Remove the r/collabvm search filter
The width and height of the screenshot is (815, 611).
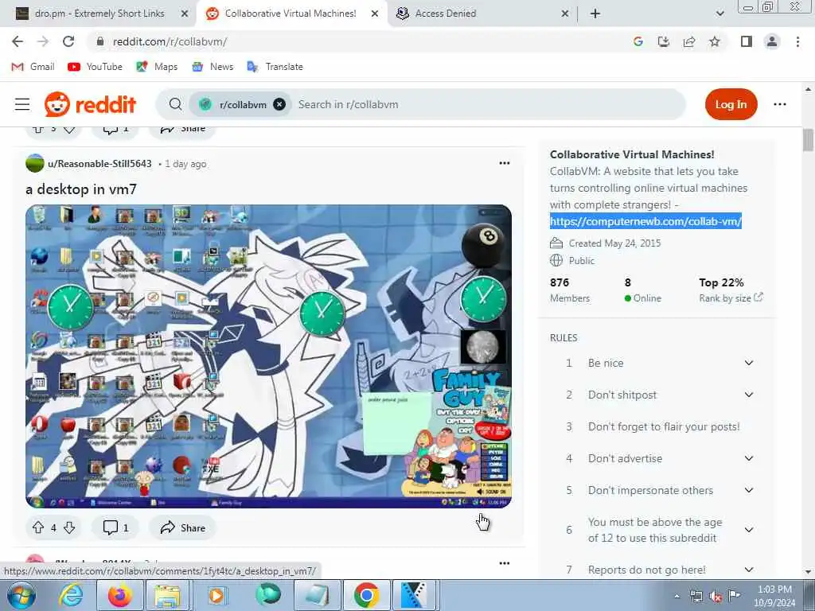click(279, 104)
